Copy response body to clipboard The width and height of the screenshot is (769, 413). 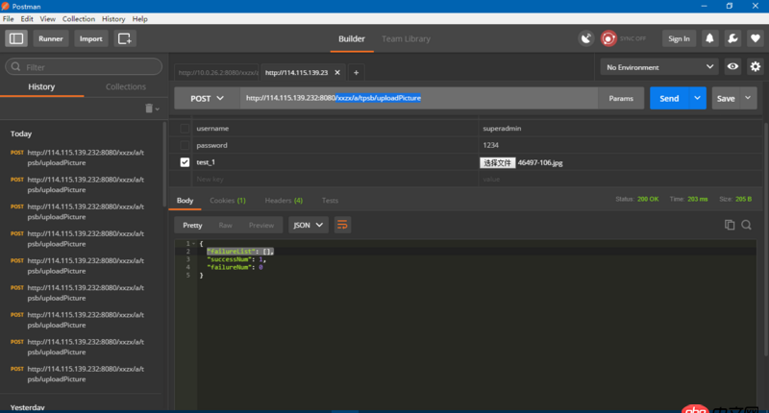tap(730, 225)
